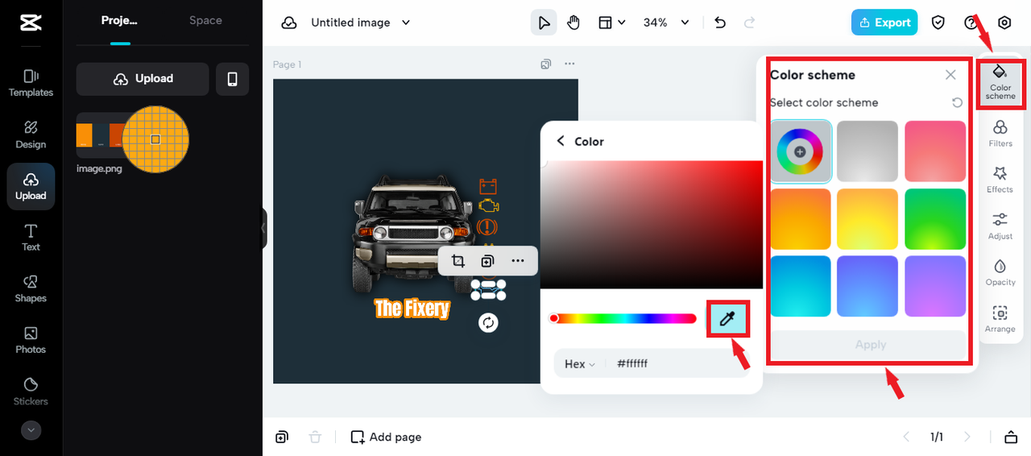The image size is (1031, 456).
Task: Open the layout resize dropdown
Action: [x=611, y=23]
